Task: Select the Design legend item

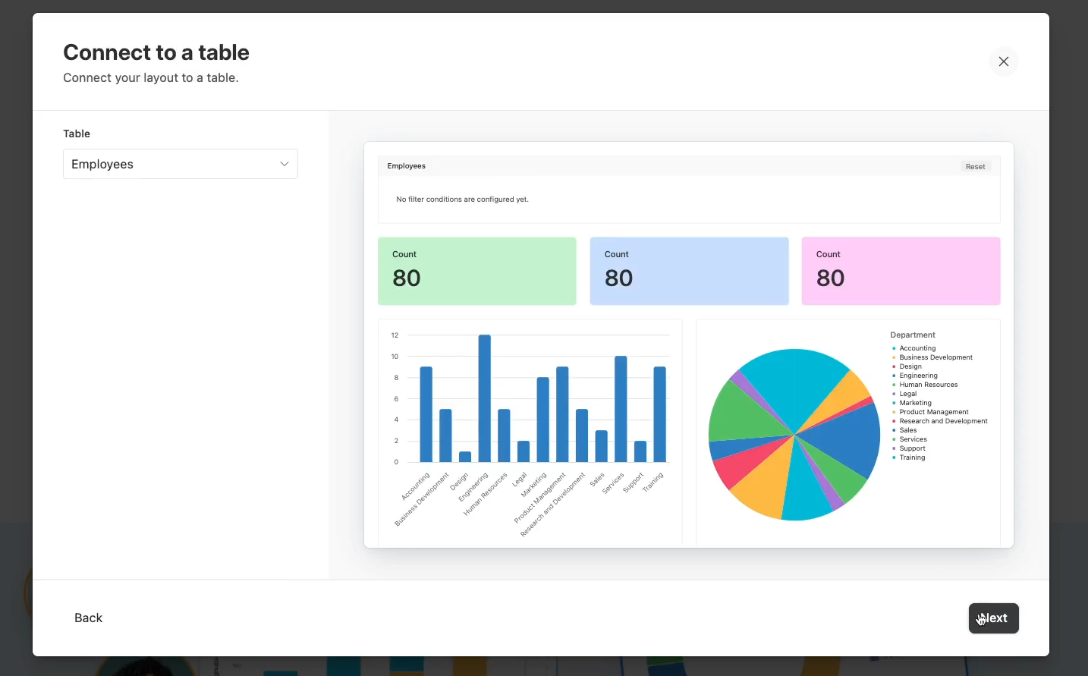Action: (x=910, y=366)
